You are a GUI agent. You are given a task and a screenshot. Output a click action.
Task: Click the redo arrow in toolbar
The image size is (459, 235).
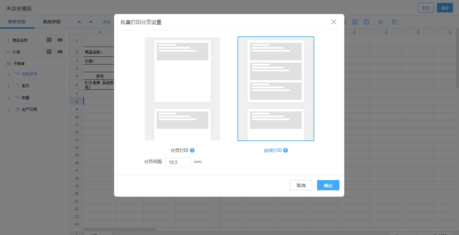click(91, 22)
